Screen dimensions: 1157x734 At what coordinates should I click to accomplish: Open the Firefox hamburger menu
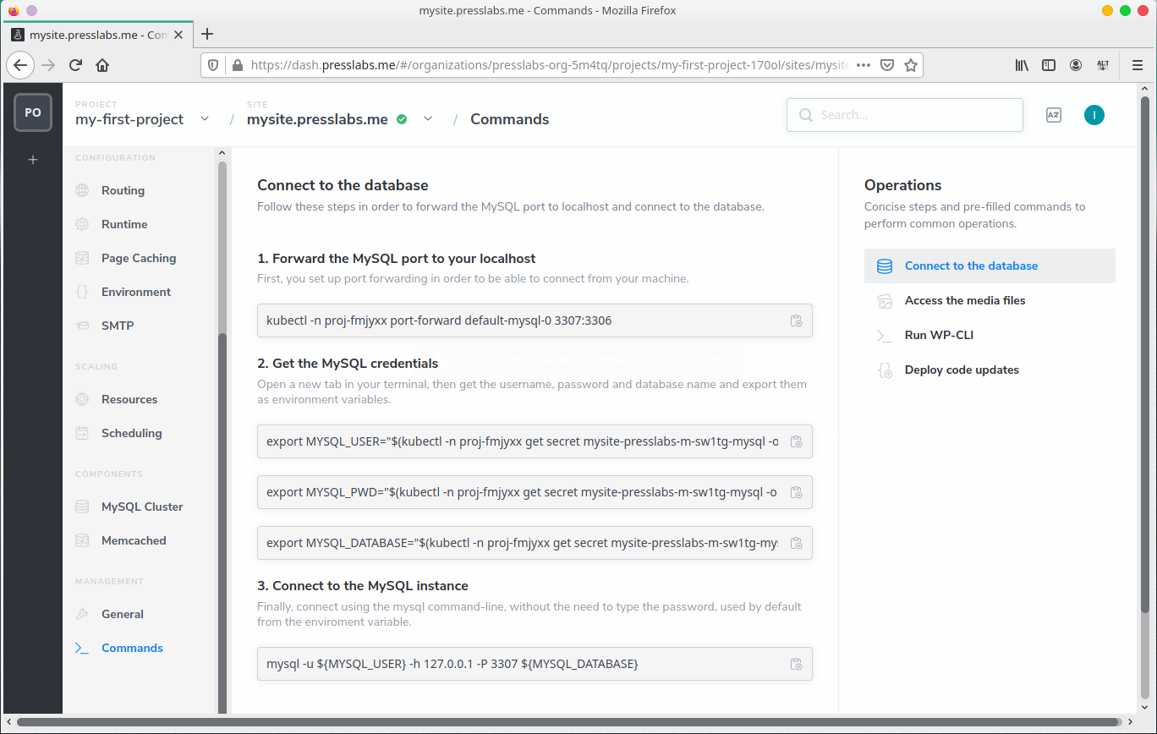[1138, 65]
